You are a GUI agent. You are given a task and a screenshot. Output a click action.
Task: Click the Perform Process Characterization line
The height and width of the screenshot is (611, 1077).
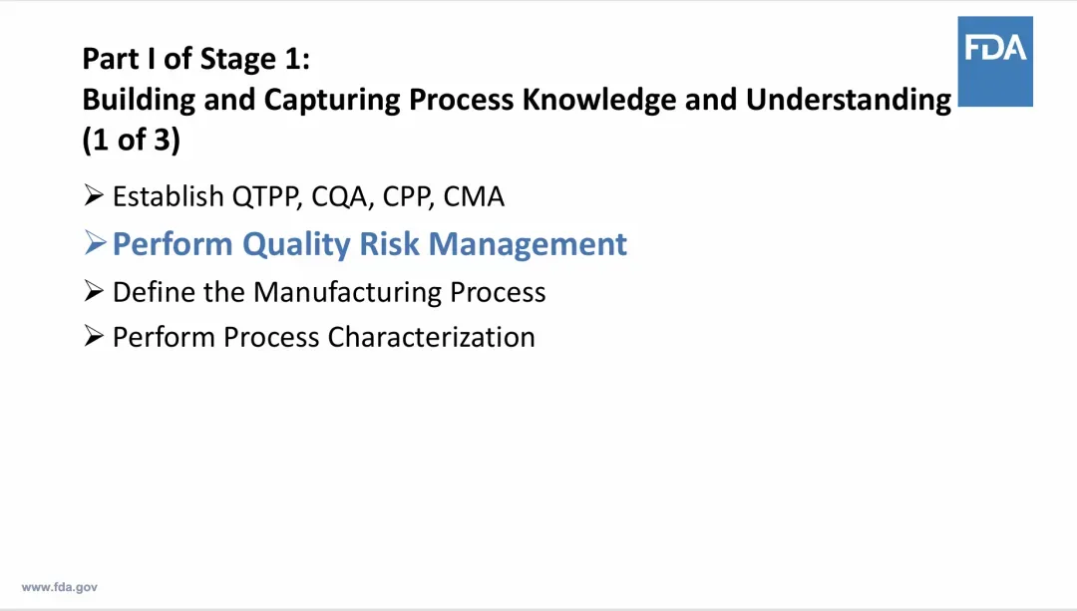pyautogui.click(x=323, y=337)
